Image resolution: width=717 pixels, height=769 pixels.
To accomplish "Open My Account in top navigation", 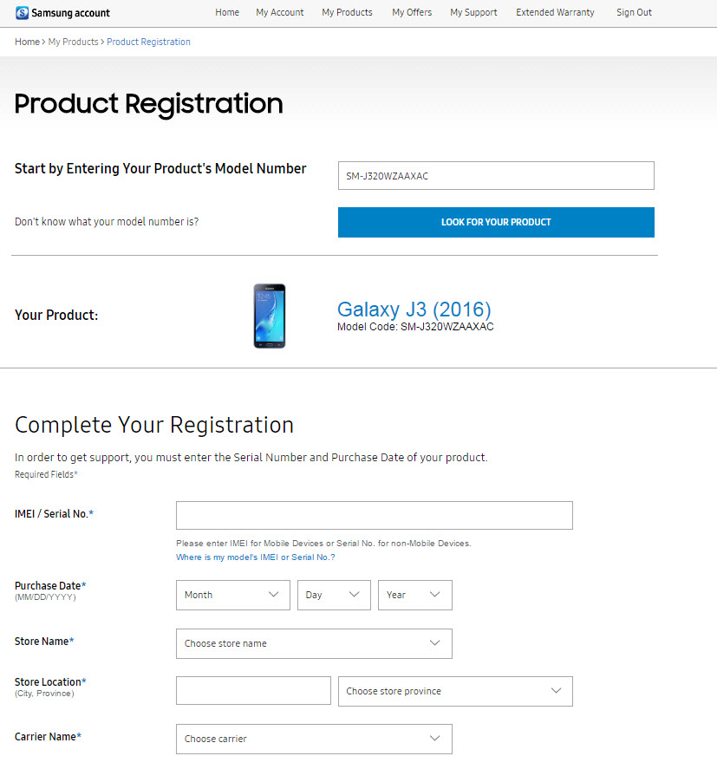I will (279, 13).
